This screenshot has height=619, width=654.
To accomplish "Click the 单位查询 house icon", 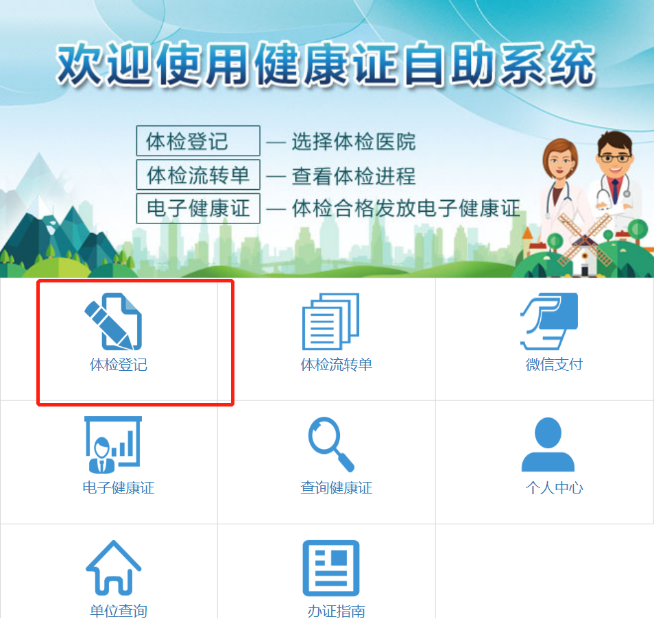I will [113, 568].
